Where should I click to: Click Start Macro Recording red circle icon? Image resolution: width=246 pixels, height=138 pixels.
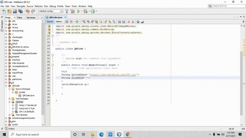click(x=129, y=22)
